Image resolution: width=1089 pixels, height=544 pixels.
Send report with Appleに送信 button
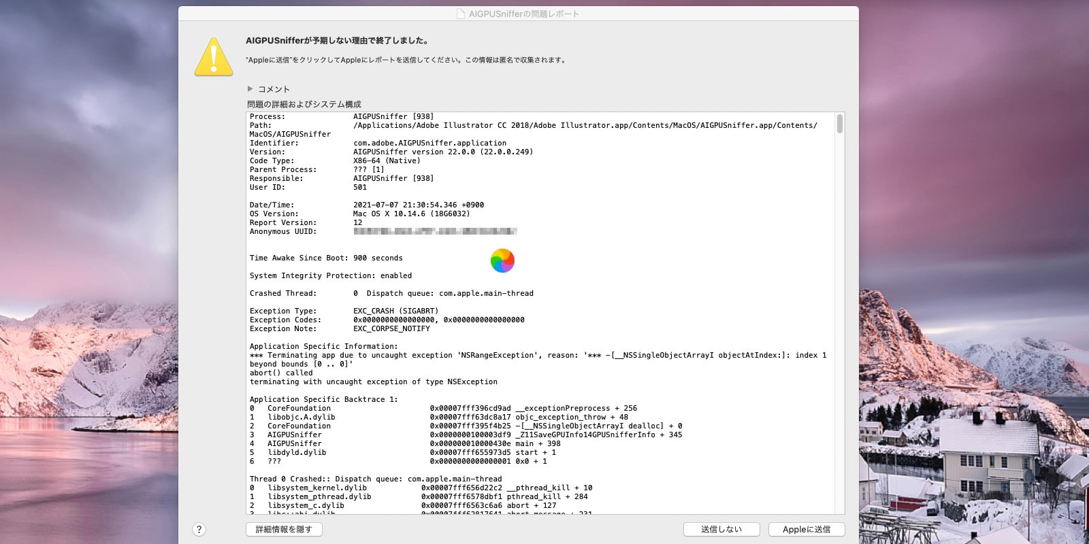click(x=806, y=529)
